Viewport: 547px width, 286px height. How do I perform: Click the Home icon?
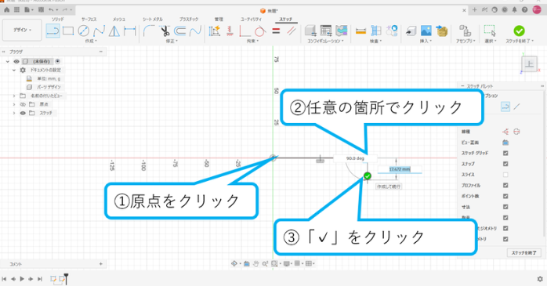pos(6,9)
